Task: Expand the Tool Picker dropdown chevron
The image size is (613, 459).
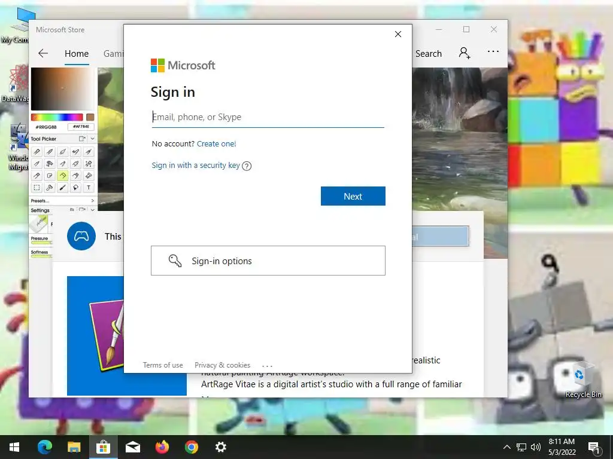Action: click(92, 139)
